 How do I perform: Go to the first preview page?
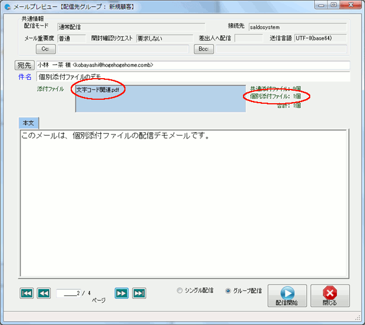pos(26,293)
